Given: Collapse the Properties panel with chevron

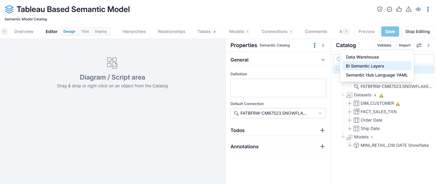Looking at the screenshot, I should point(323,45).
